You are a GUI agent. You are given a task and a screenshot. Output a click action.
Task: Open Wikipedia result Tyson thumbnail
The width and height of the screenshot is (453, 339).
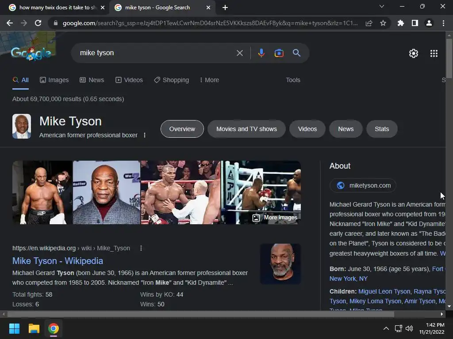click(x=280, y=264)
